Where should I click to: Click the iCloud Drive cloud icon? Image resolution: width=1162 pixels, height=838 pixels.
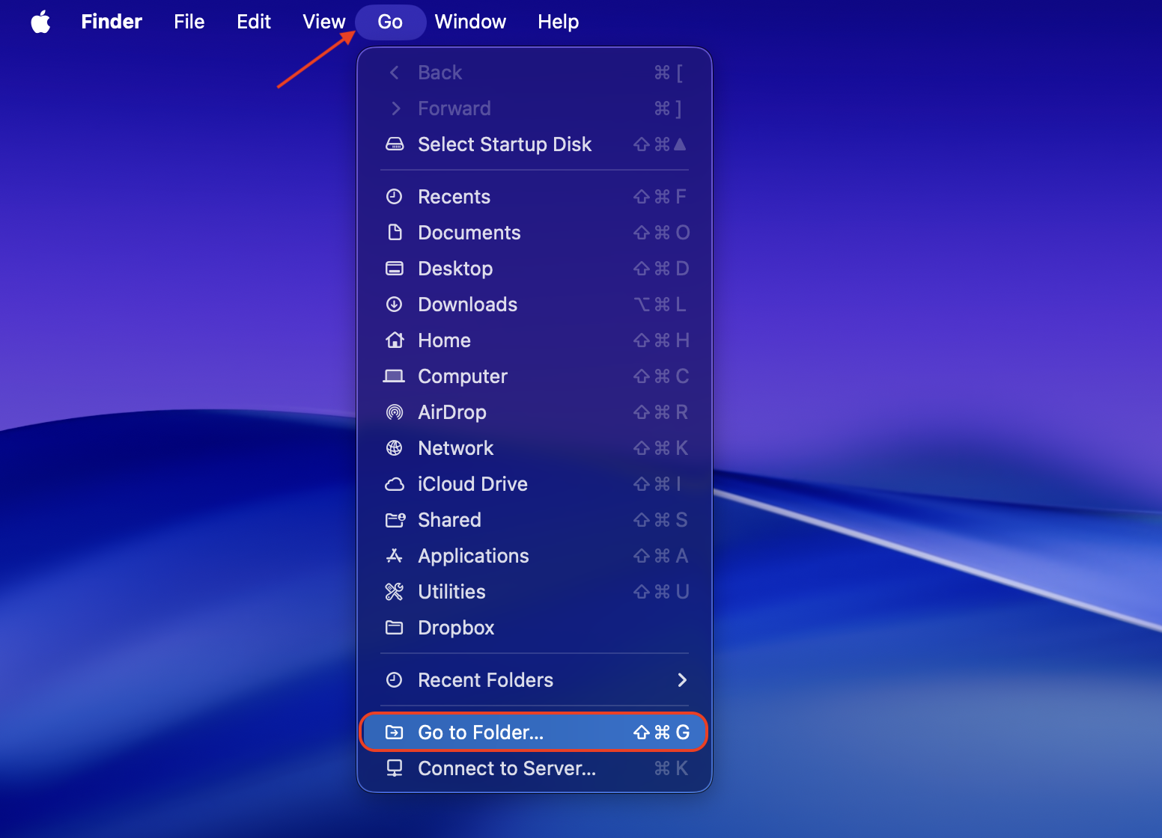(x=395, y=484)
